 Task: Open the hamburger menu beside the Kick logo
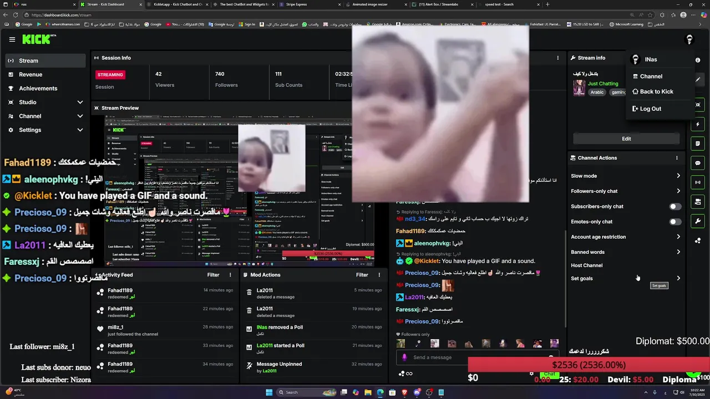pos(12,39)
